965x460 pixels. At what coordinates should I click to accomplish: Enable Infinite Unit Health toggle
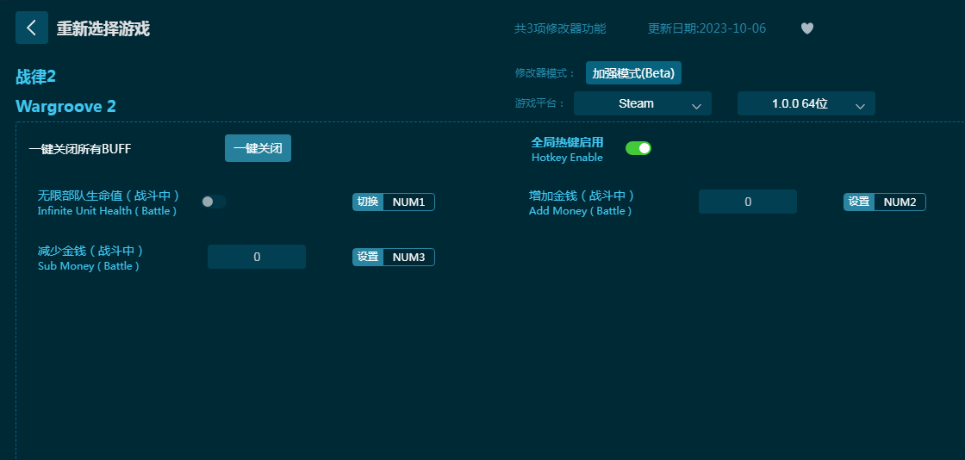214,202
